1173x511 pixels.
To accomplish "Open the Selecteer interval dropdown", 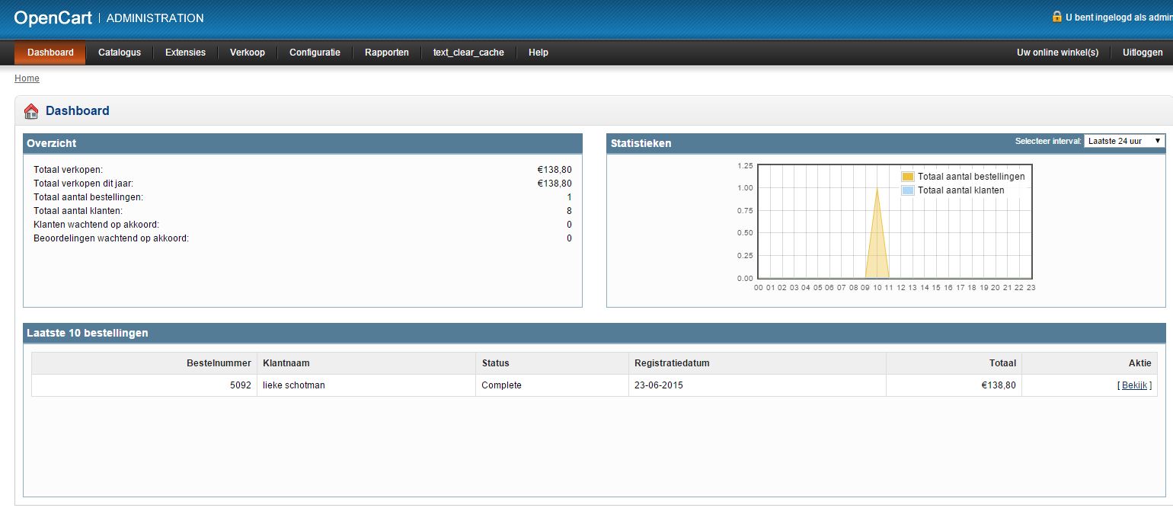I will pos(1124,141).
